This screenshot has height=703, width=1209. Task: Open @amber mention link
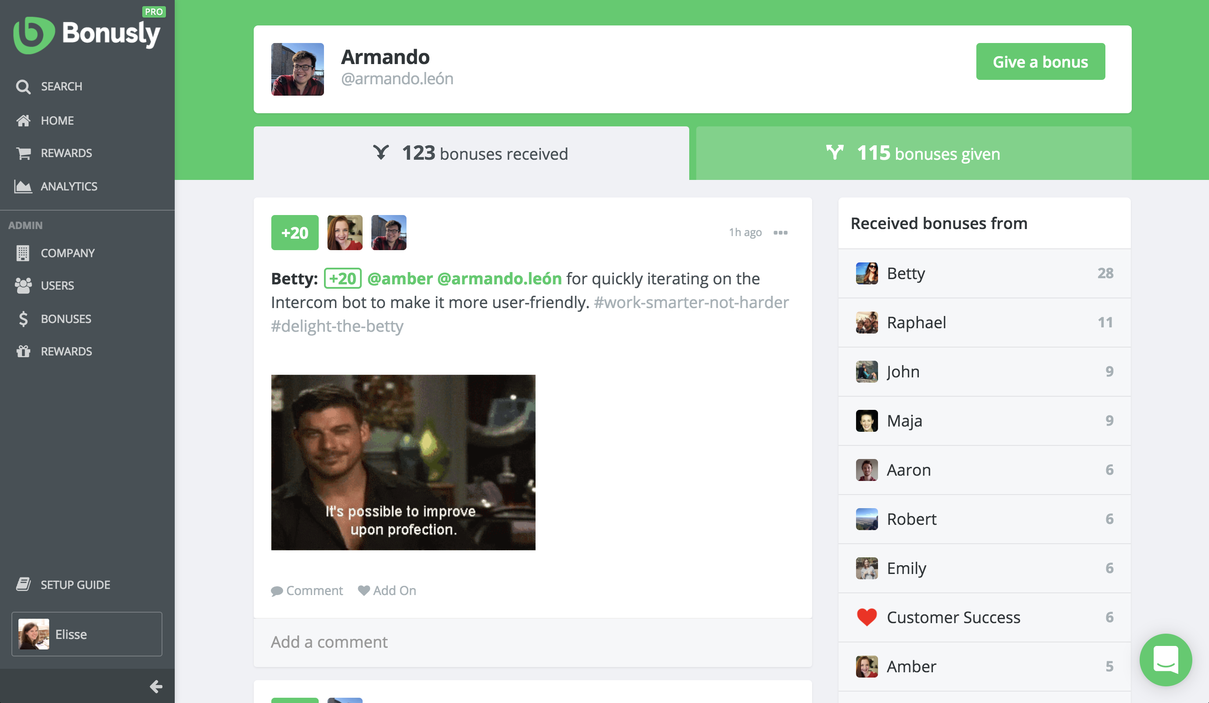pos(399,279)
